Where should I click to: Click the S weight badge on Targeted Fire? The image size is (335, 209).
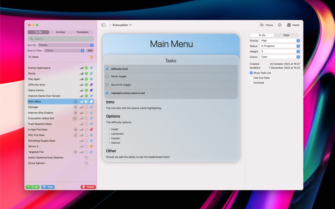(75, 152)
